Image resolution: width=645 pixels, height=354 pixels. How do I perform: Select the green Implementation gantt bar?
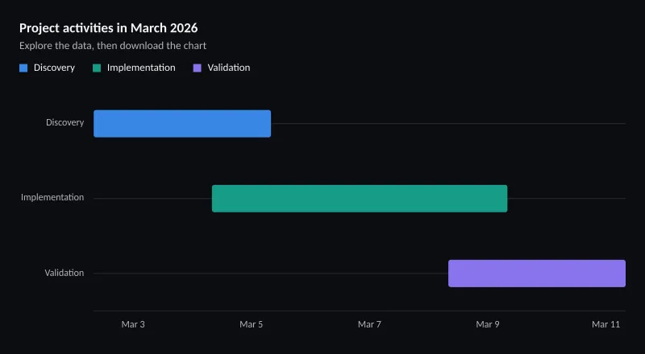click(x=360, y=199)
